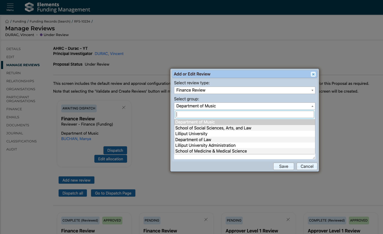
Task: Remove the Pending Finance Review card
Action: pos(206,219)
